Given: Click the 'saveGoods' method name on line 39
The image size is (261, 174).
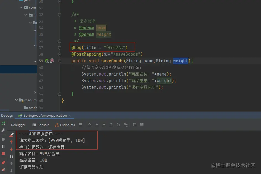Looking at the screenshot, I should pos(112,61).
